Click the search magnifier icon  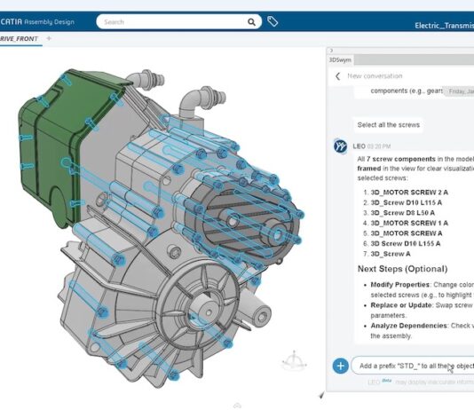pyautogui.click(x=251, y=22)
